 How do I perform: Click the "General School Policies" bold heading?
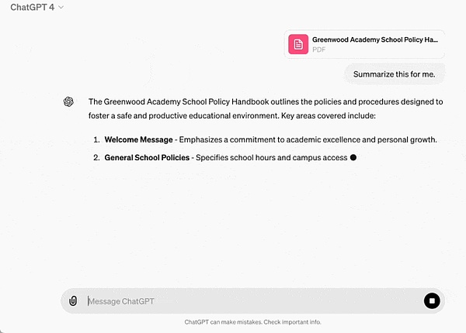coord(147,158)
